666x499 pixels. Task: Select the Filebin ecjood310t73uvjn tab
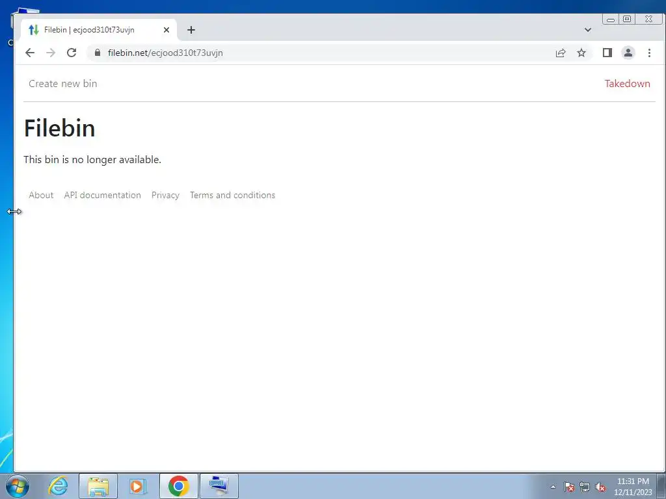[99, 30]
